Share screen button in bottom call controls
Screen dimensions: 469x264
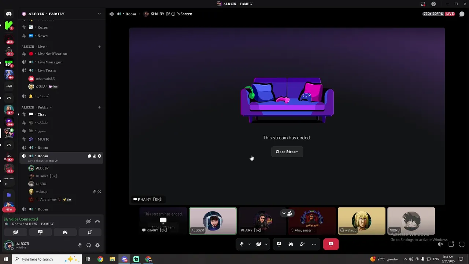pos(279,244)
